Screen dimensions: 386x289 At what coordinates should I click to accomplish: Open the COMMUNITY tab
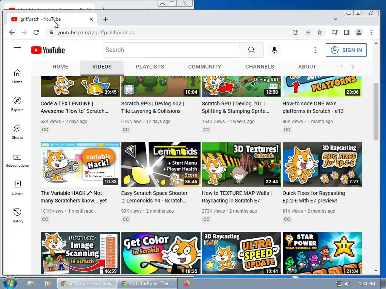click(x=205, y=67)
